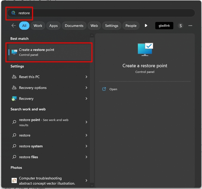Open the Reset this PC setting
The height and width of the screenshot is (189, 202).
tap(49, 77)
